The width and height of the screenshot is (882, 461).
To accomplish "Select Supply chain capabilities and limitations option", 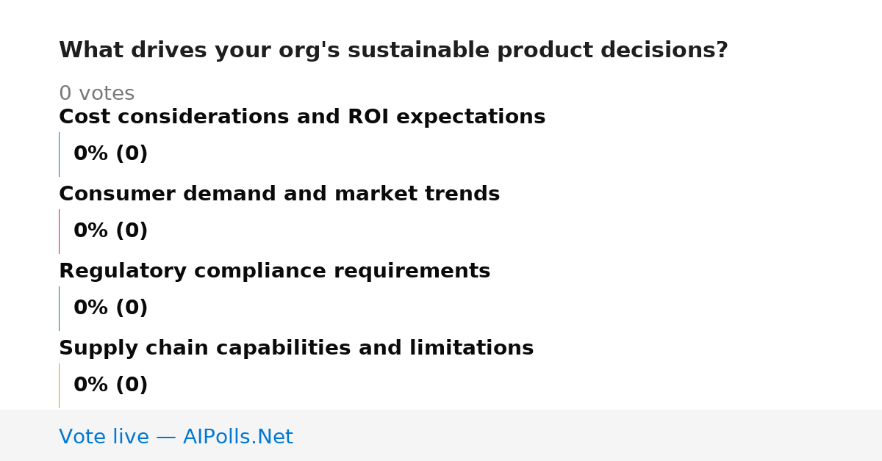I will (296, 349).
